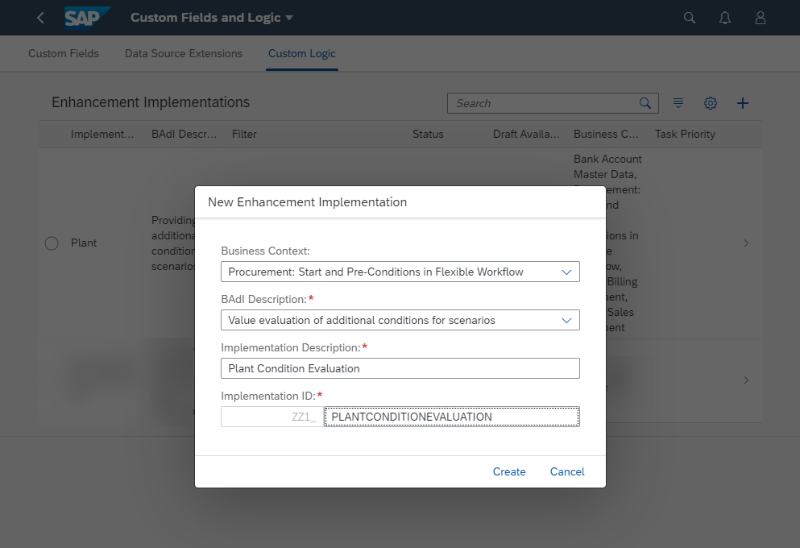Click the Plant row name
Screen dimensions: 800x548
coord(84,243)
